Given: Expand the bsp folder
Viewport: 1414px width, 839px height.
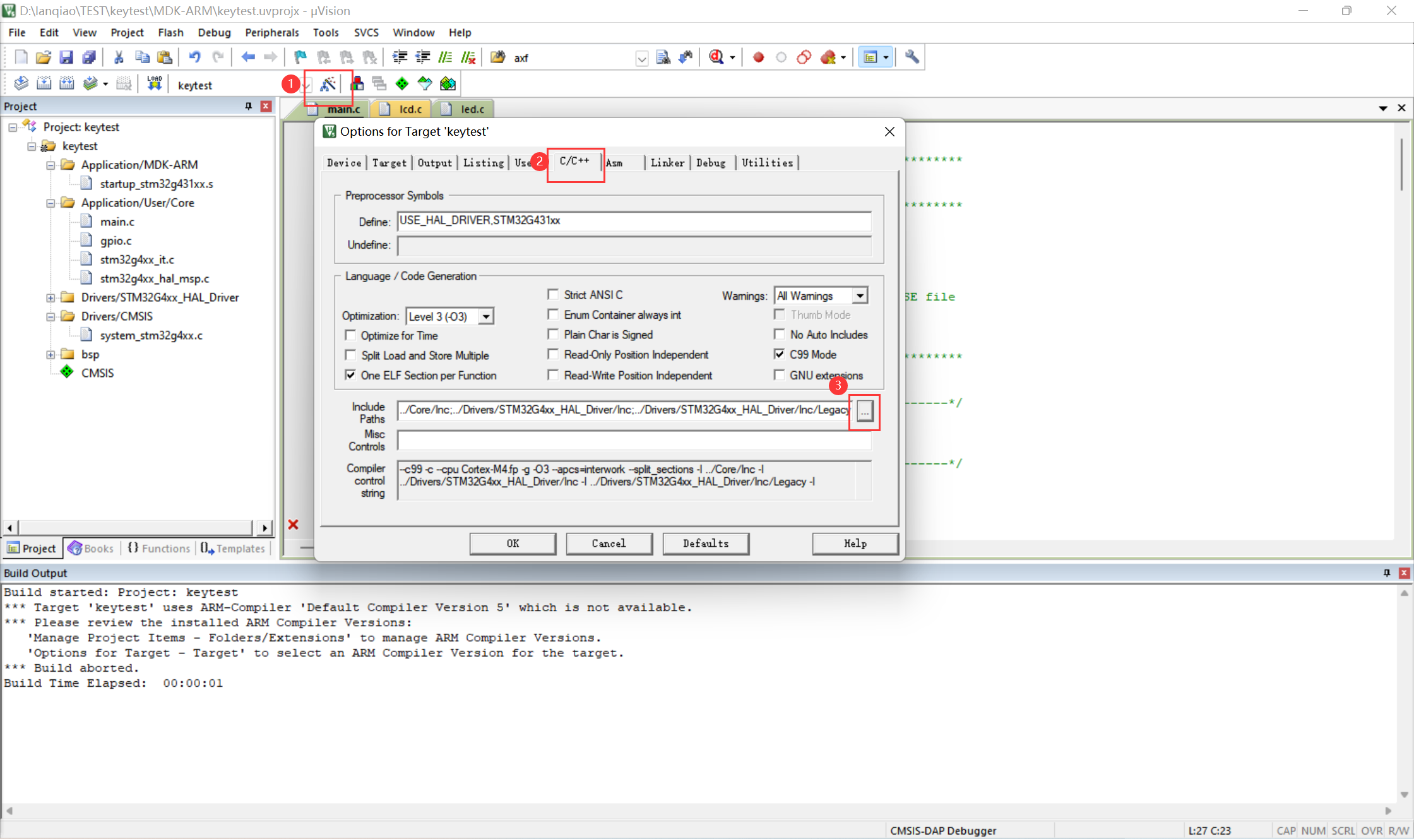Looking at the screenshot, I should [50, 354].
